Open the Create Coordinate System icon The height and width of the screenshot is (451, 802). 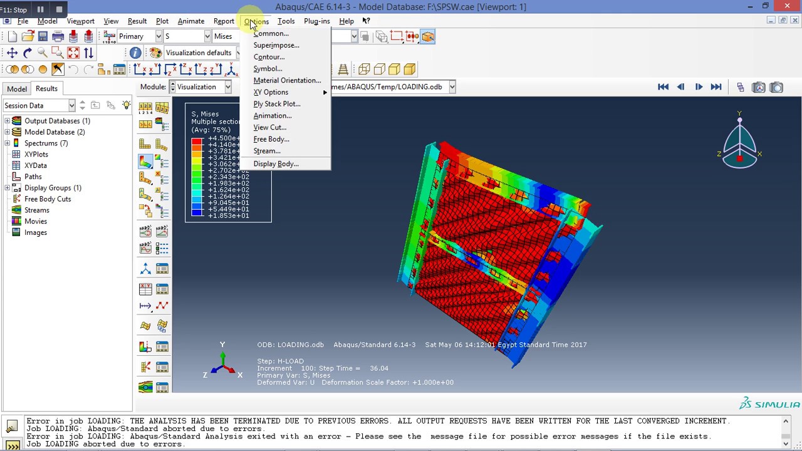[145, 269]
